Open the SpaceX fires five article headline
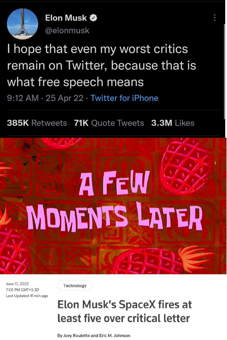Screen dimensions: 227x340 coord(124,311)
